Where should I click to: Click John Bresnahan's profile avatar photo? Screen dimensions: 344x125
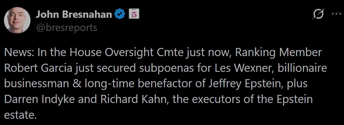coord(17,20)
